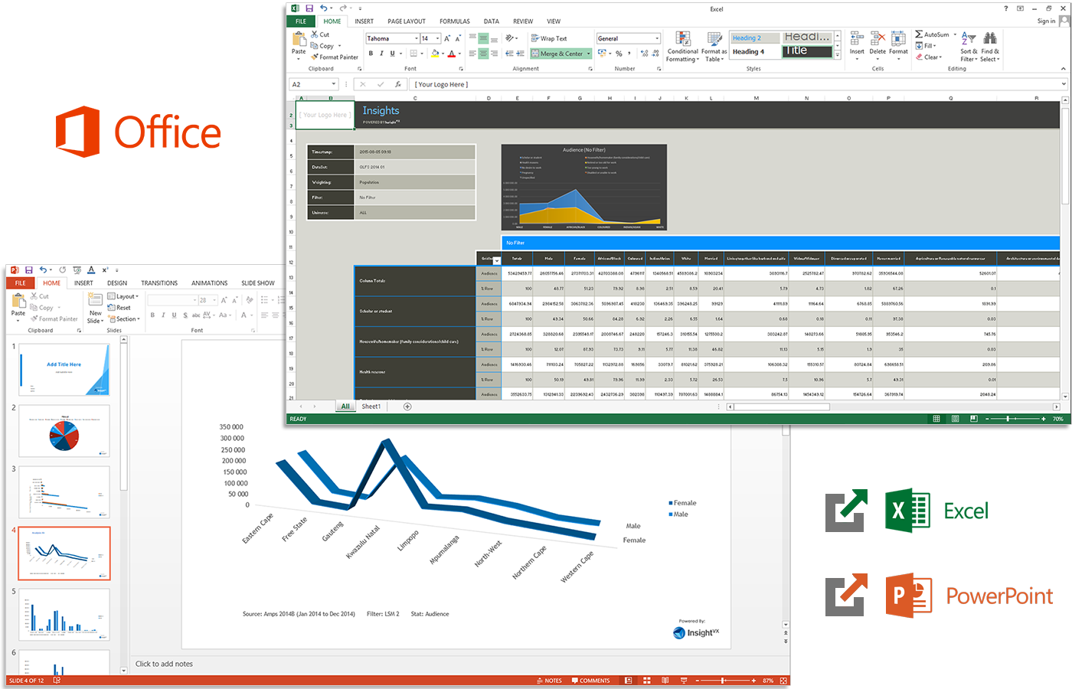Screen dimensions: 1072x689
Task: Click Format as Table in Excel
Action: [x=714, y=47]
